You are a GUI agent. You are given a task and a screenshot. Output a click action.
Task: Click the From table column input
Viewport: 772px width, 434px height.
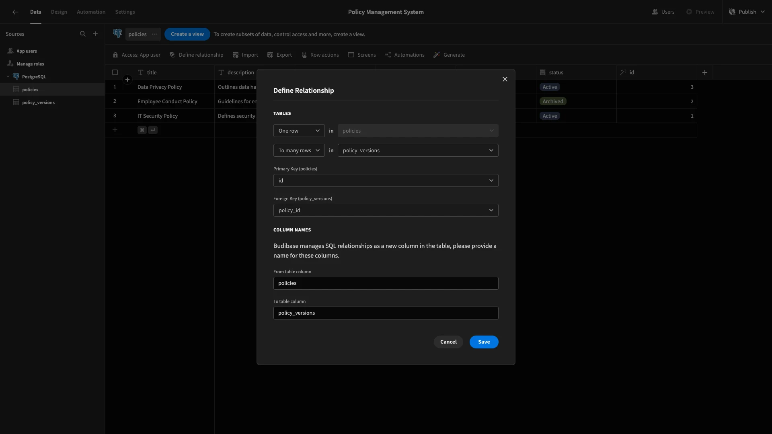pyautogui.click(x=386, y=283)
